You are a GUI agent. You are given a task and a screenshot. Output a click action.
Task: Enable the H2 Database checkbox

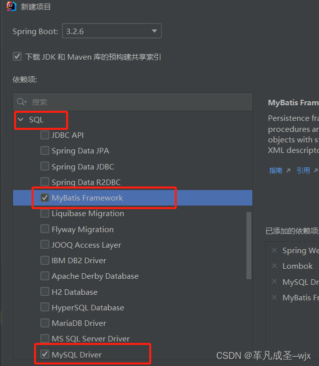click(x=45, y=292)
